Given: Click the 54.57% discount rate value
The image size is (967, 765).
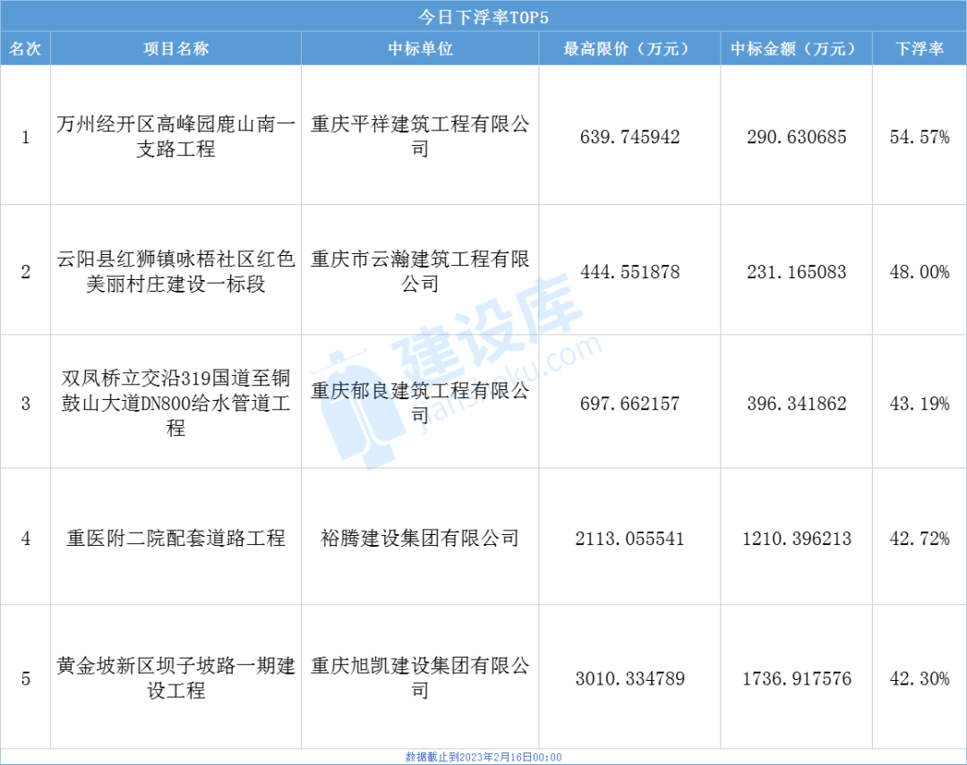Looking at the screenshot, I should [919, 139].
